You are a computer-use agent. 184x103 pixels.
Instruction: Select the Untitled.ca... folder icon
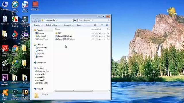click(25, 64)
